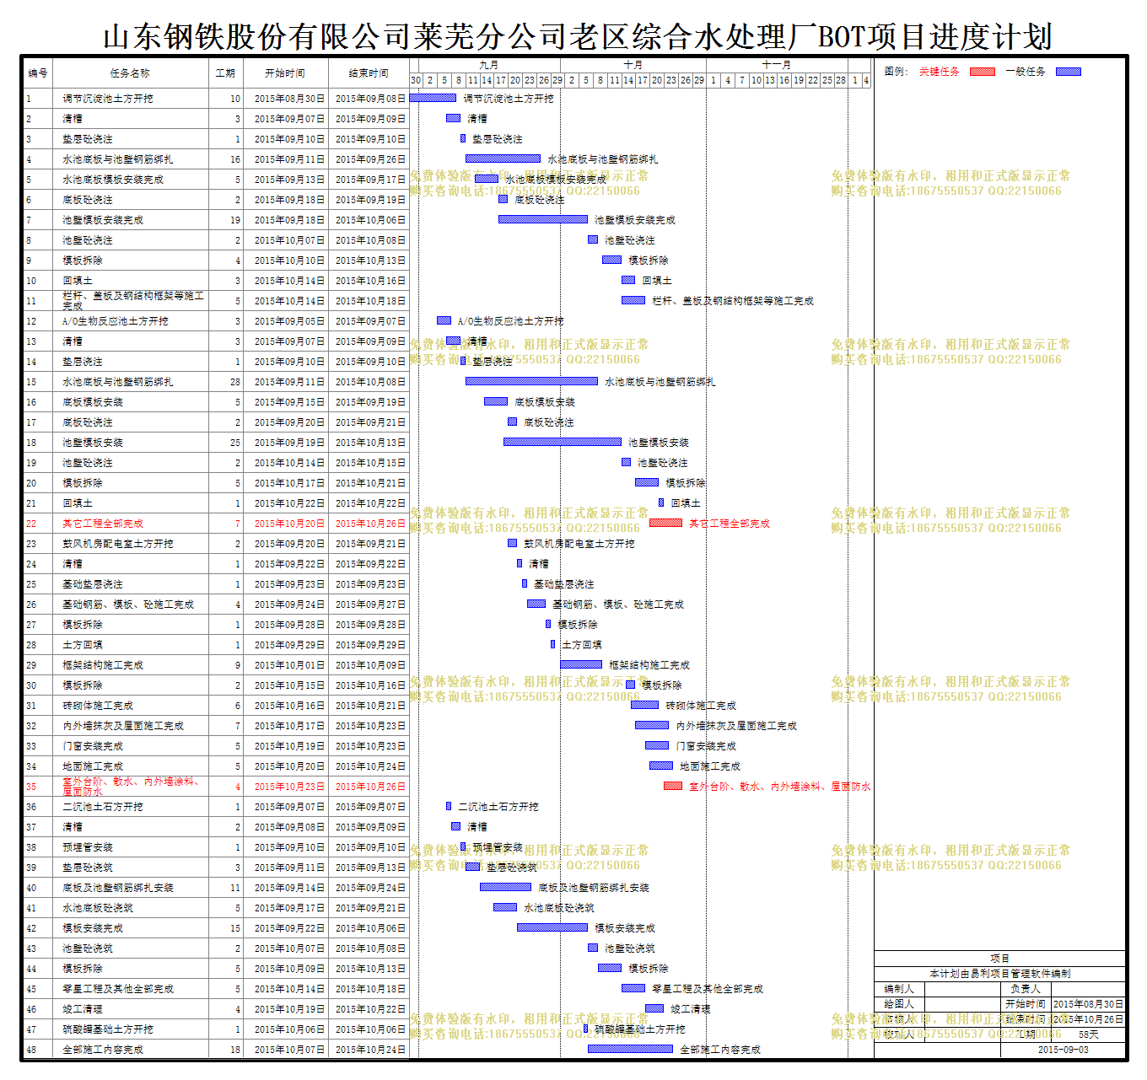Select the Gantt bar of task 29 框架结构施工完成
This screenshot has width=1147, height=1080.
tap(581, 664)
